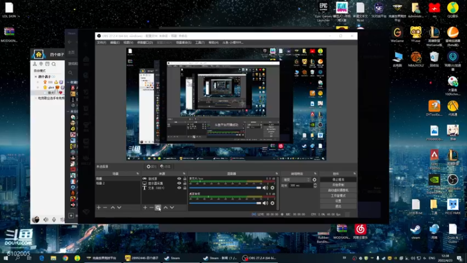Open Google Chrome from taskbar
The image size is (467, 263).
click(x=65, y=258)
